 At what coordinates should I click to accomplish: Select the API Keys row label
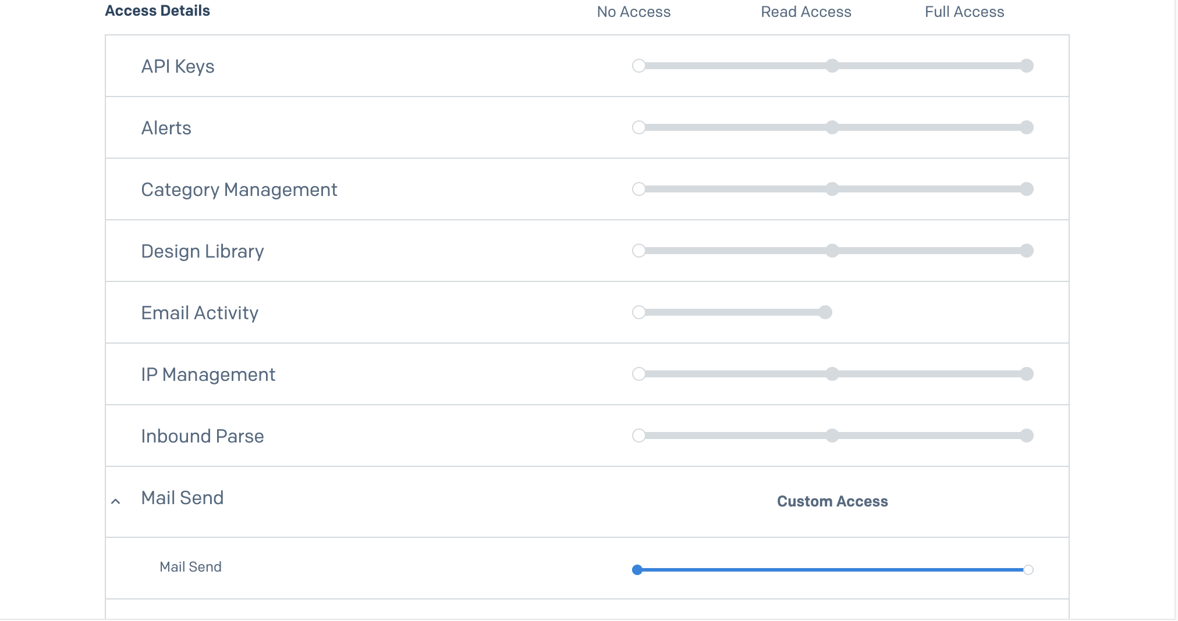point(178,66)
